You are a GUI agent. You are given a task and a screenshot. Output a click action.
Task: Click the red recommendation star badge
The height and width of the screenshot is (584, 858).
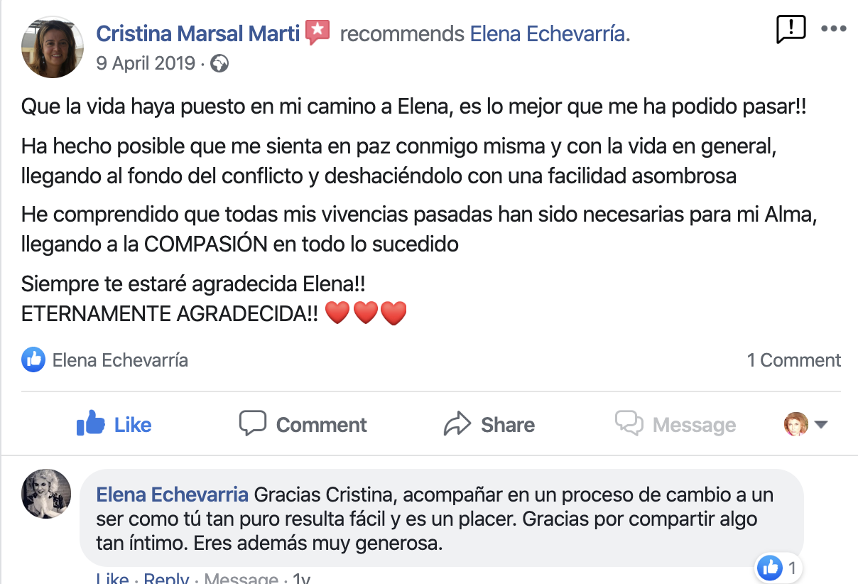coord(317,33)
